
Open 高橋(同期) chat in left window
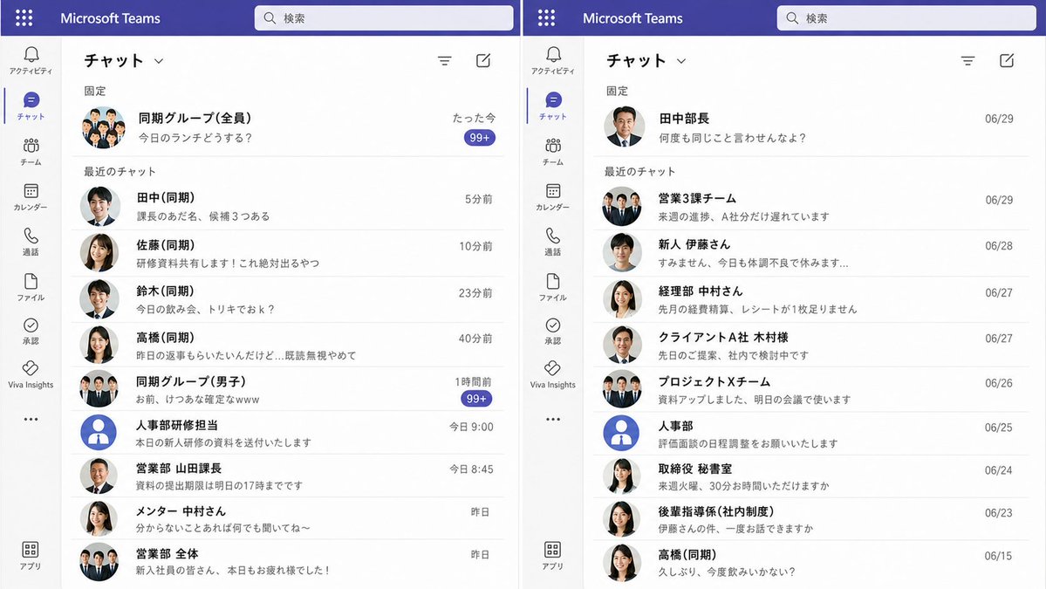point(288,346)
